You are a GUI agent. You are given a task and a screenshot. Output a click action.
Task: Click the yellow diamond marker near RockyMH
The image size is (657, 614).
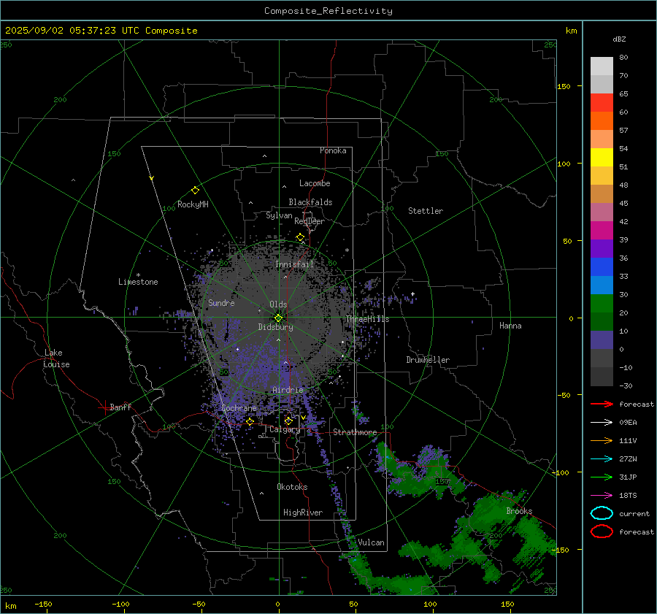click(x=195, y=191)
